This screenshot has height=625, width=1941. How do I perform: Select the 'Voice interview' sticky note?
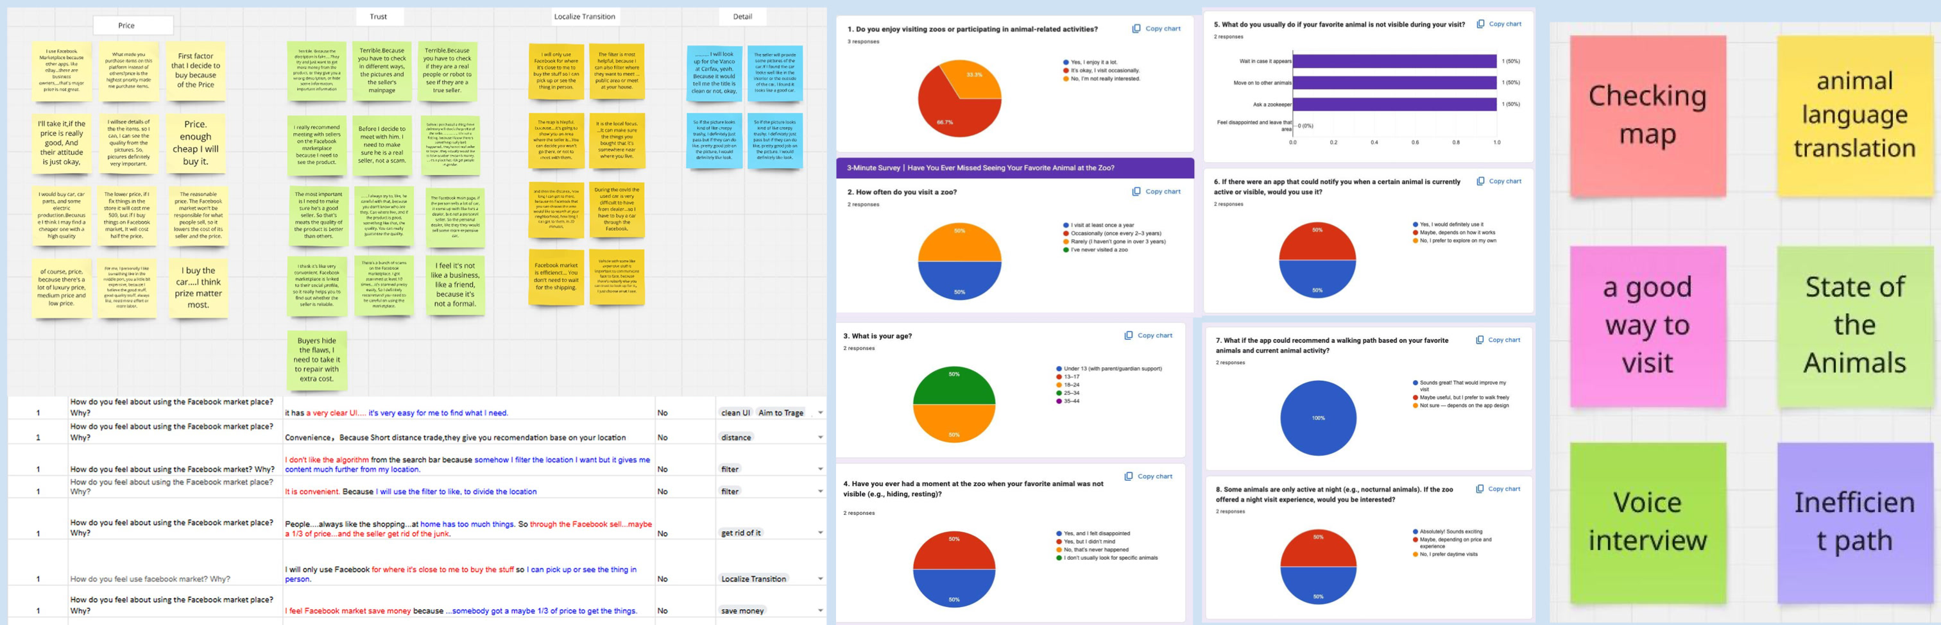(x=1647, y=522)
